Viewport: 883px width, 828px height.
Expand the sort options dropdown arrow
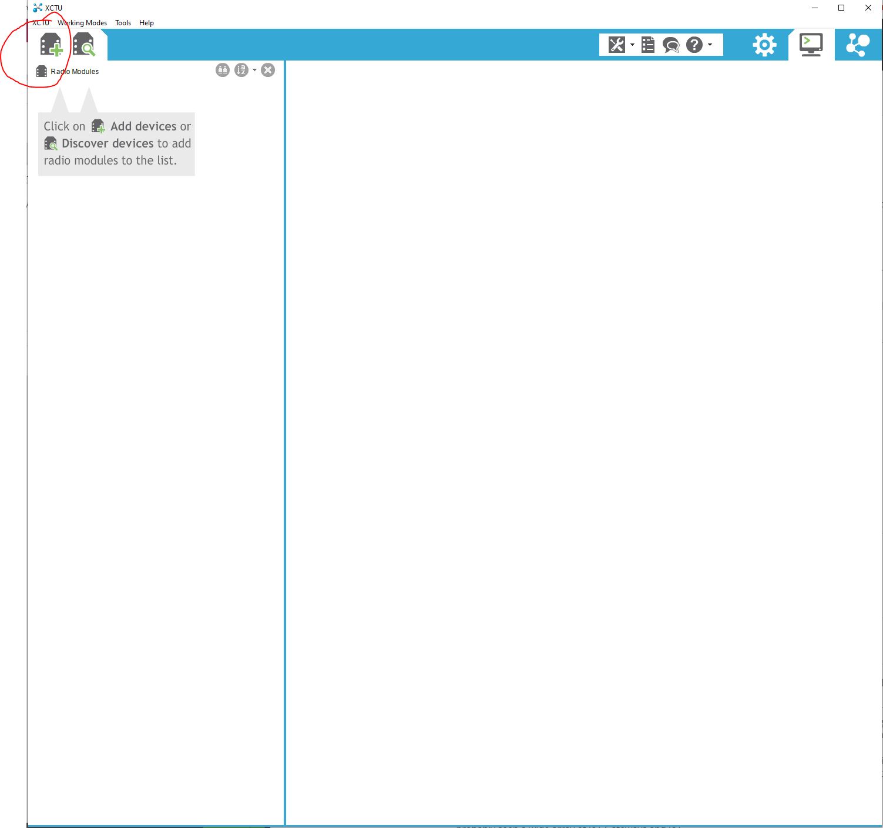[x=254, y=70]
